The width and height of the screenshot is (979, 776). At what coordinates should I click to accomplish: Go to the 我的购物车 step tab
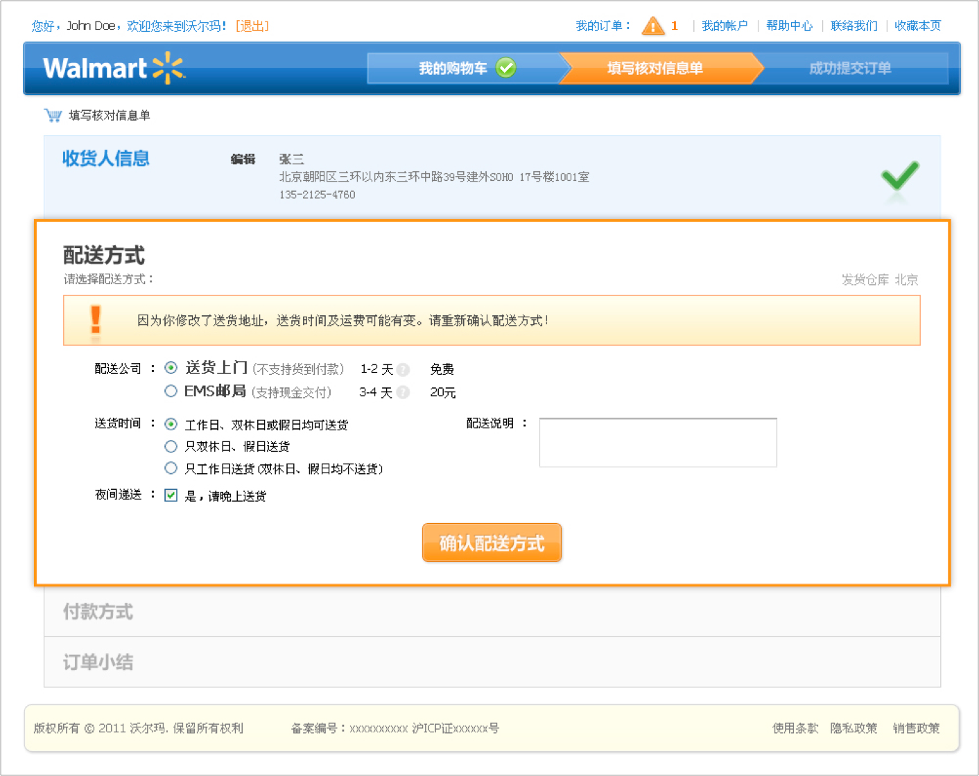click(x=453, y=68)
